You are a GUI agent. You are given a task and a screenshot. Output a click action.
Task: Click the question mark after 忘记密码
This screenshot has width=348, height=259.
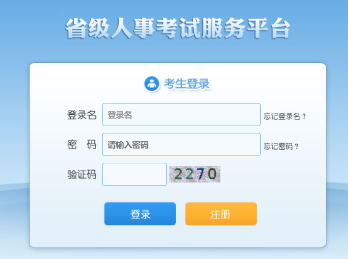(x=296, y=146)
